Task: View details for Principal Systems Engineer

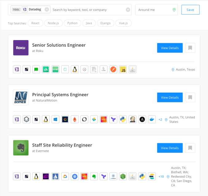Action: (x=170, y=98)
